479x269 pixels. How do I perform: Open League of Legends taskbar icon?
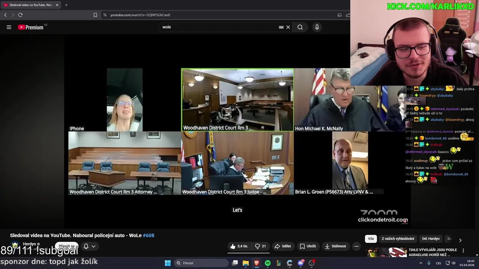pos(279,263)
